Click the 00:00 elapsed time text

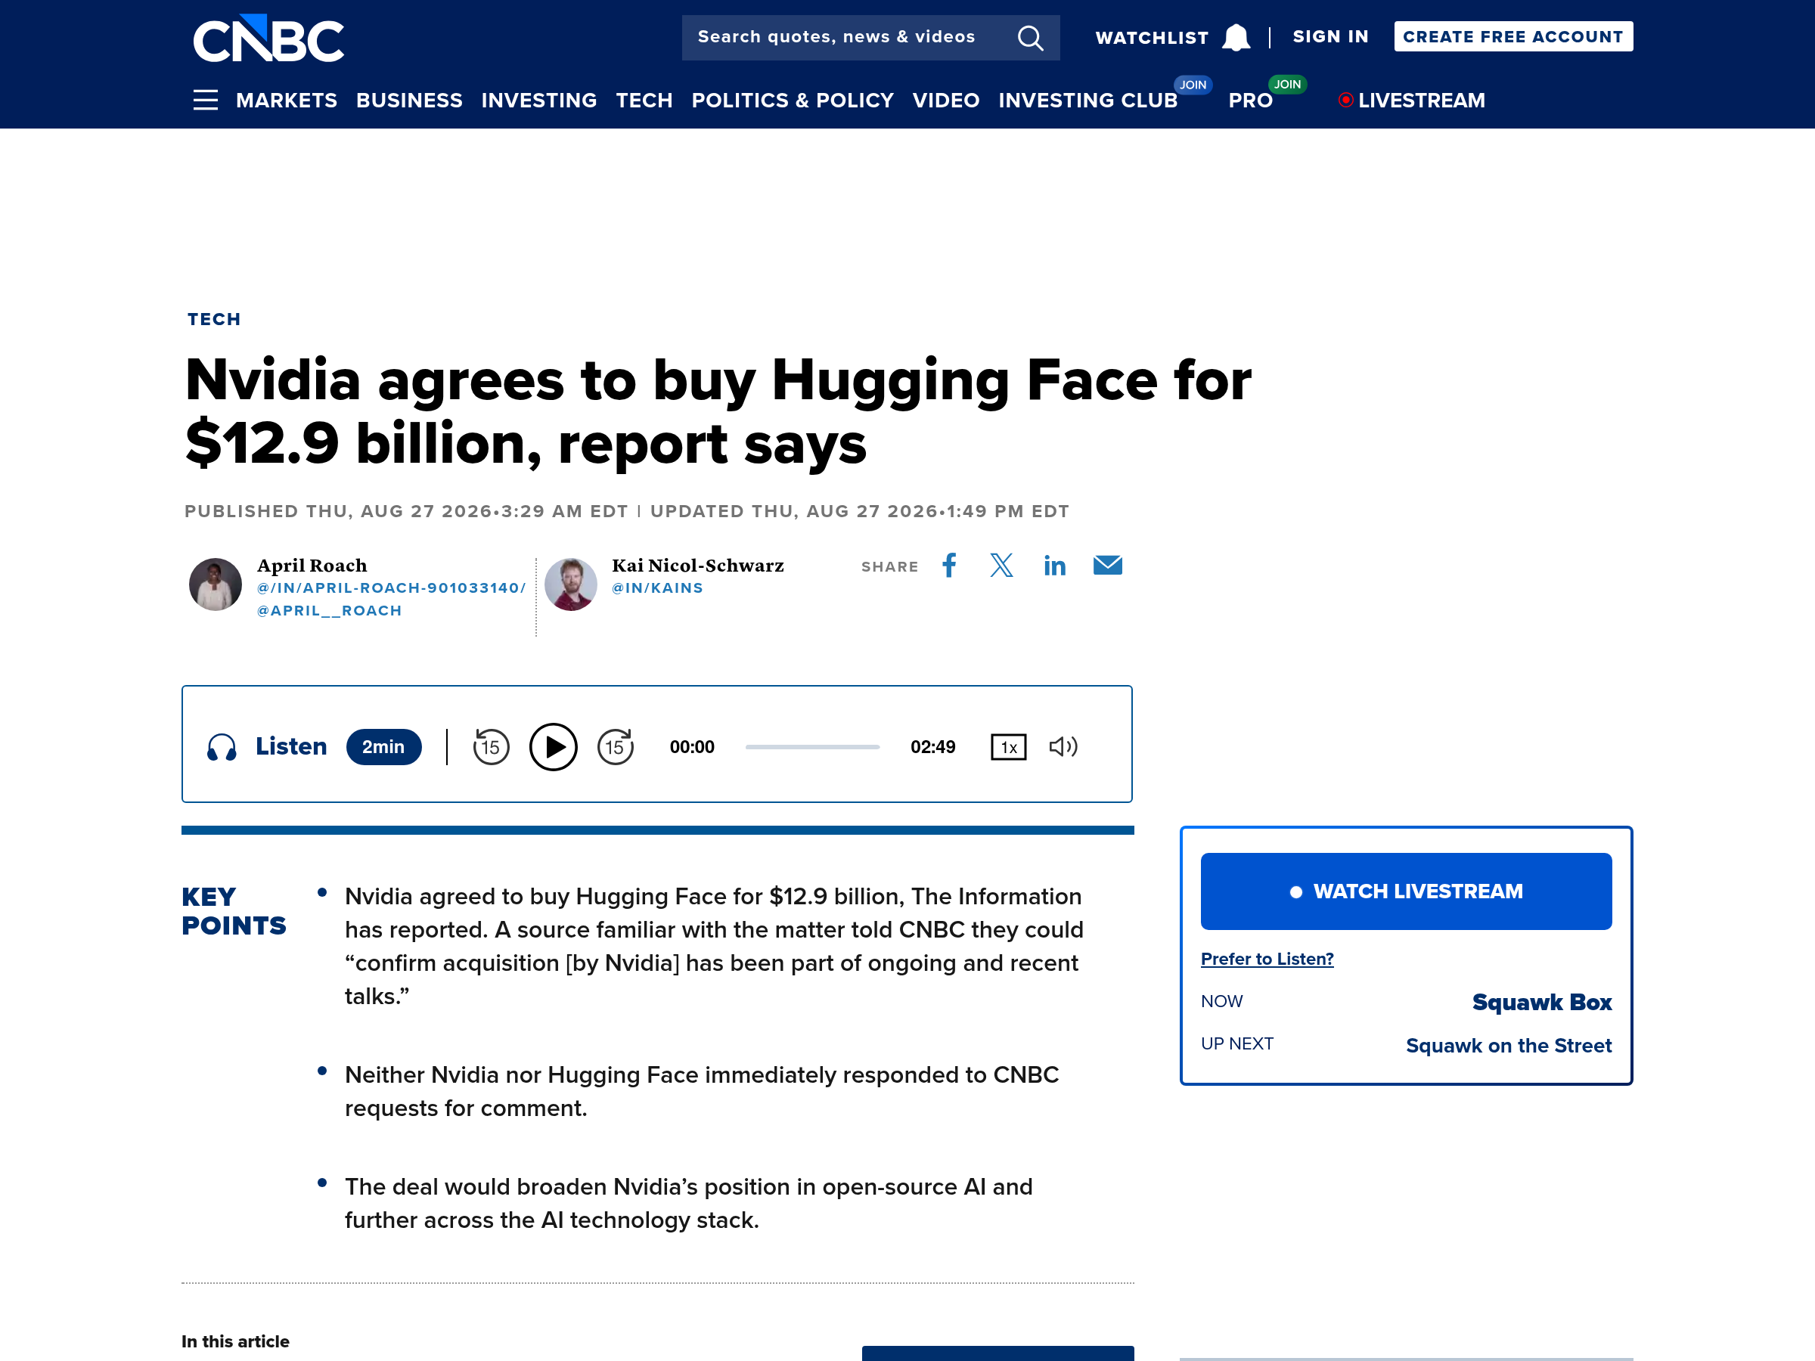click(x=692, y=746)
